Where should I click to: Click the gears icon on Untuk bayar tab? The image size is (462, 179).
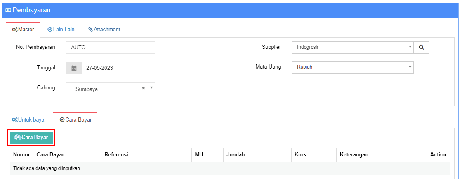pyautogui.click(x=14, y=120)
